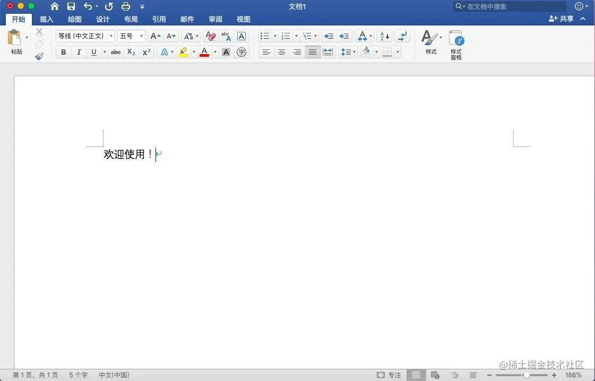595x381 pixels.
Task: Undo the last action
Action: pos(88,6)
